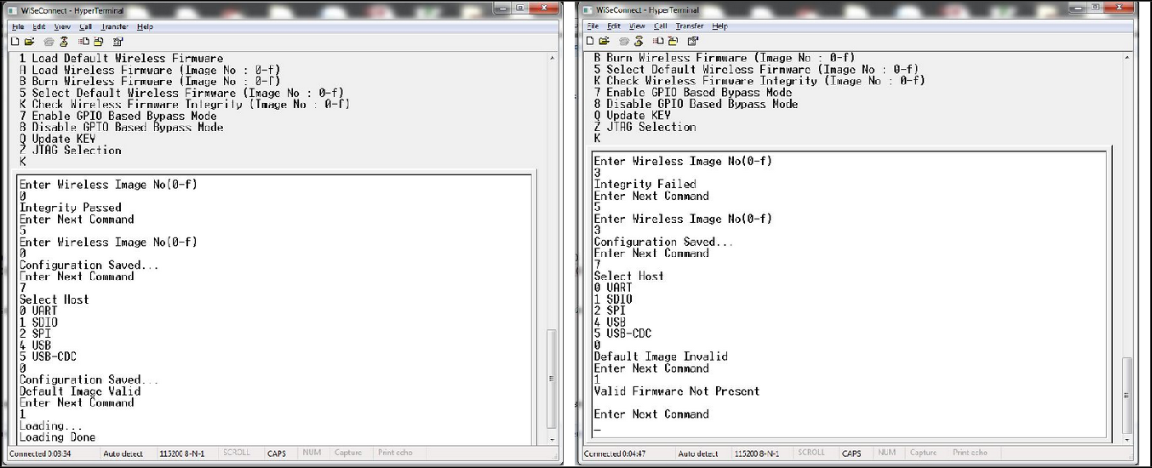Image resolution: width=1152 pixels, height=468 pixels.
Task: Click Send icon in left window toolbar
Action: (x=84, y=41)
